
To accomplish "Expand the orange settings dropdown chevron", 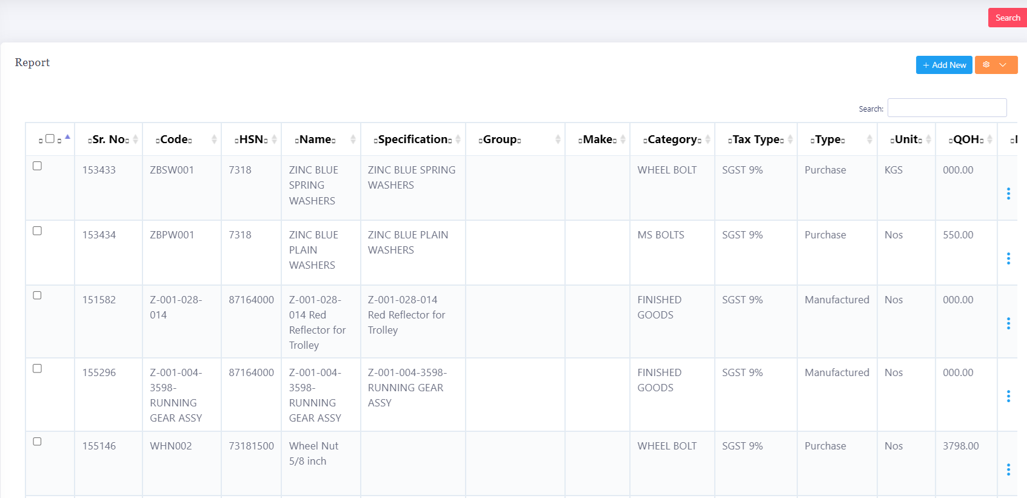I will [1003, 65].
